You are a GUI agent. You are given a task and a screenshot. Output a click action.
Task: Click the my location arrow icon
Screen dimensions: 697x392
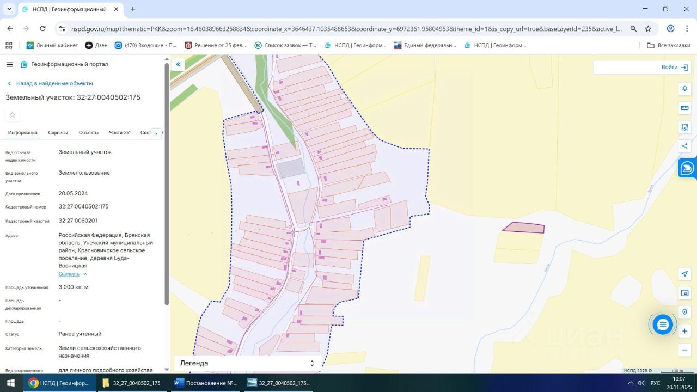click(x=685, y=273)
